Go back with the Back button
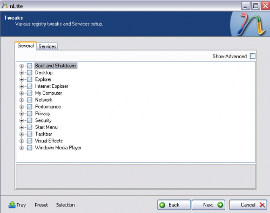270x213 pixels. [174, 205]
